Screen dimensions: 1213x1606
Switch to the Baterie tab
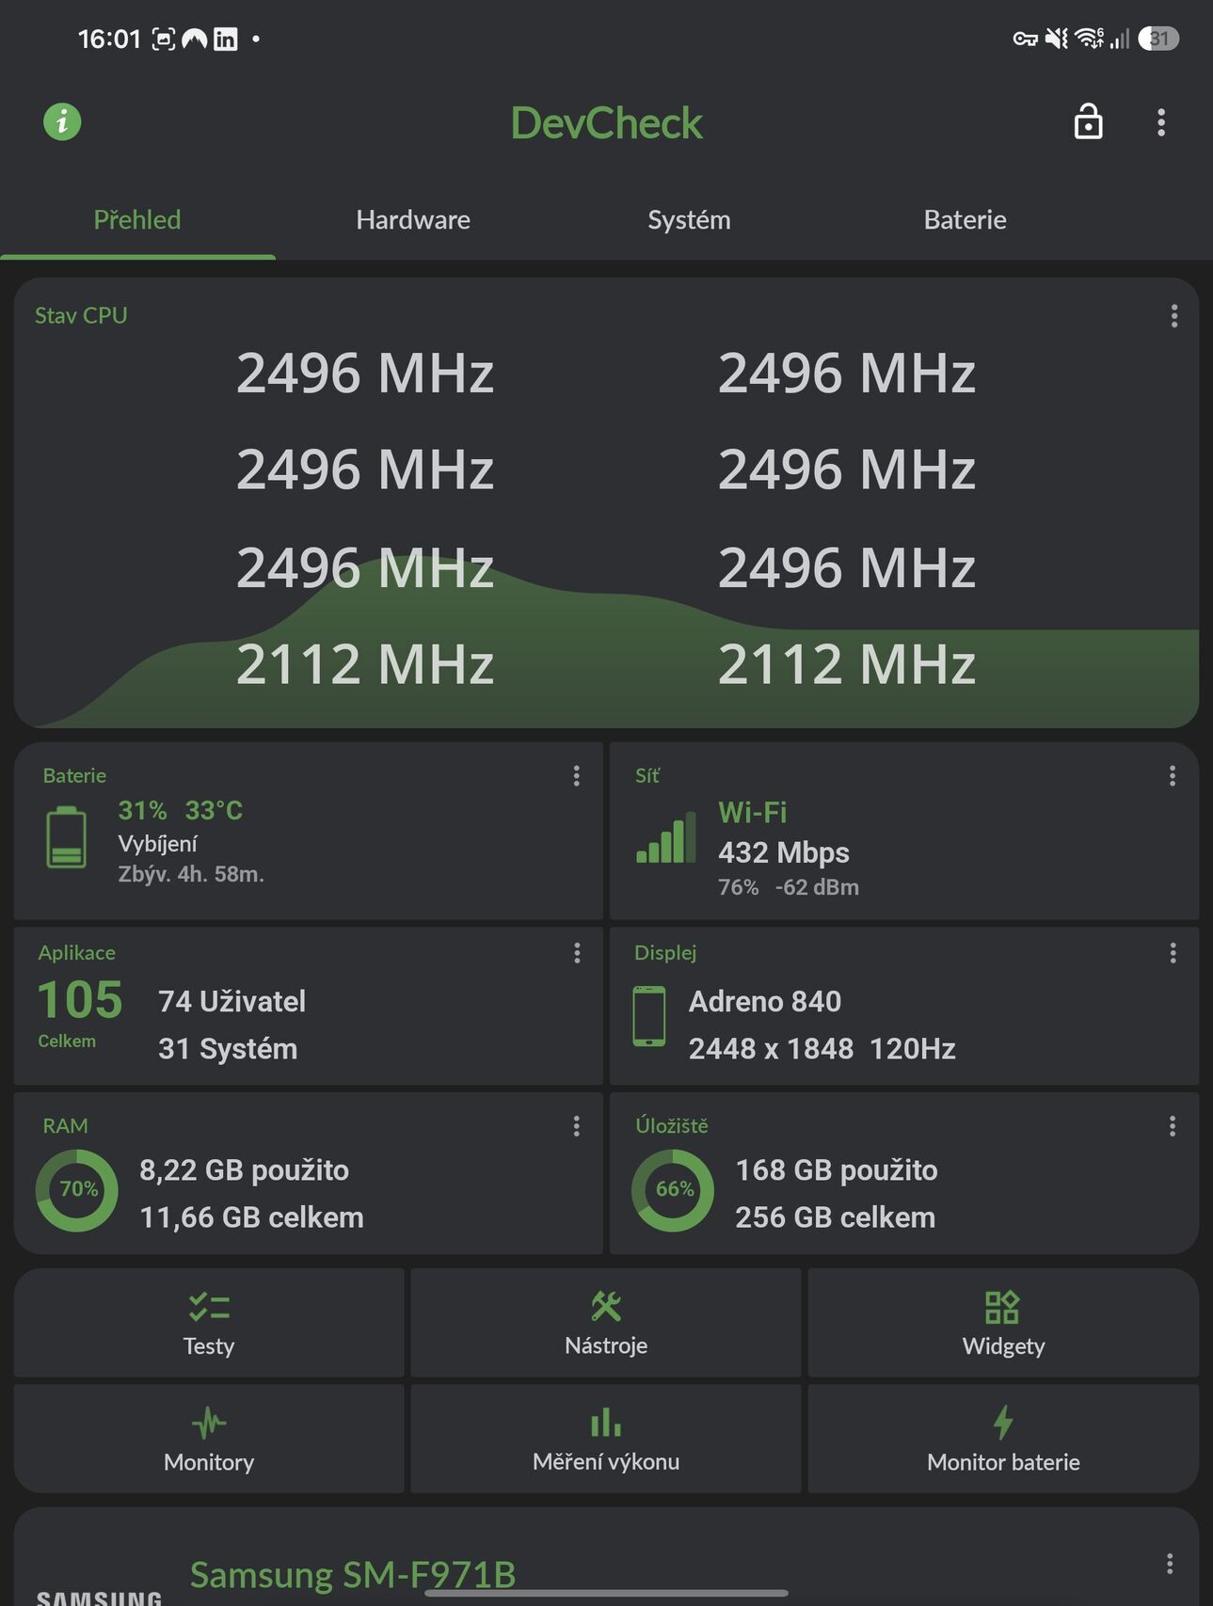point(965,219)
